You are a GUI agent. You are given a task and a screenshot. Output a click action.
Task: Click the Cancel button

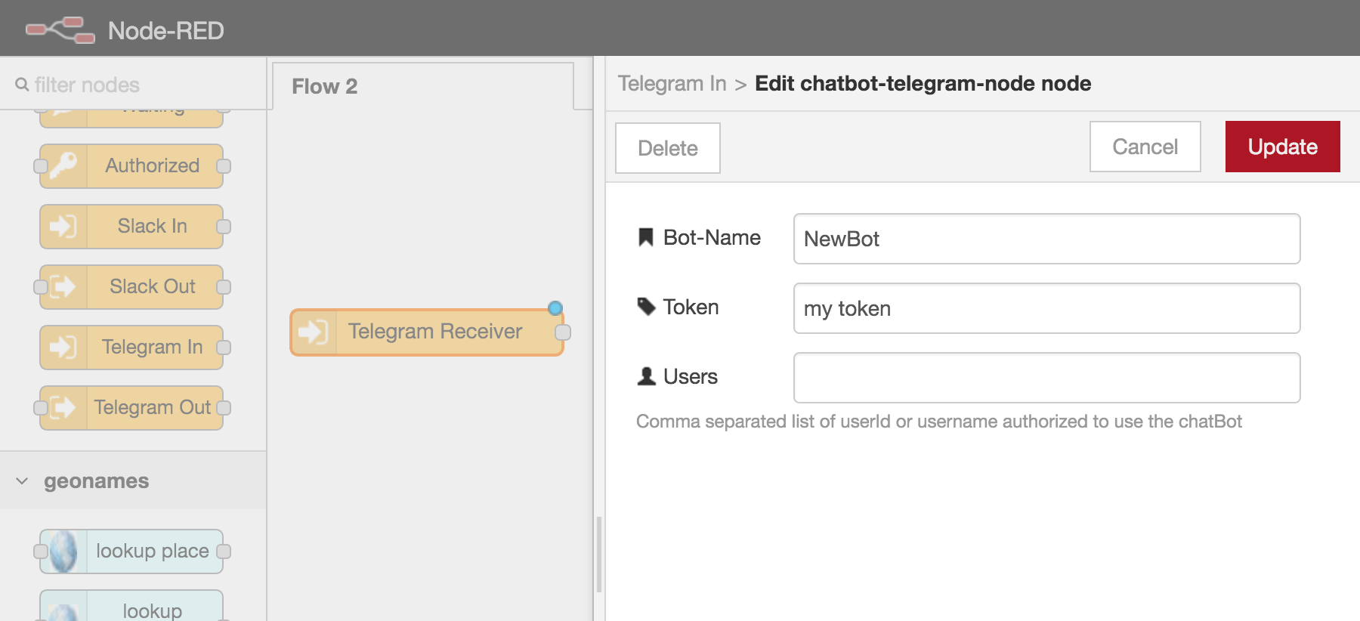point(1145,147)
